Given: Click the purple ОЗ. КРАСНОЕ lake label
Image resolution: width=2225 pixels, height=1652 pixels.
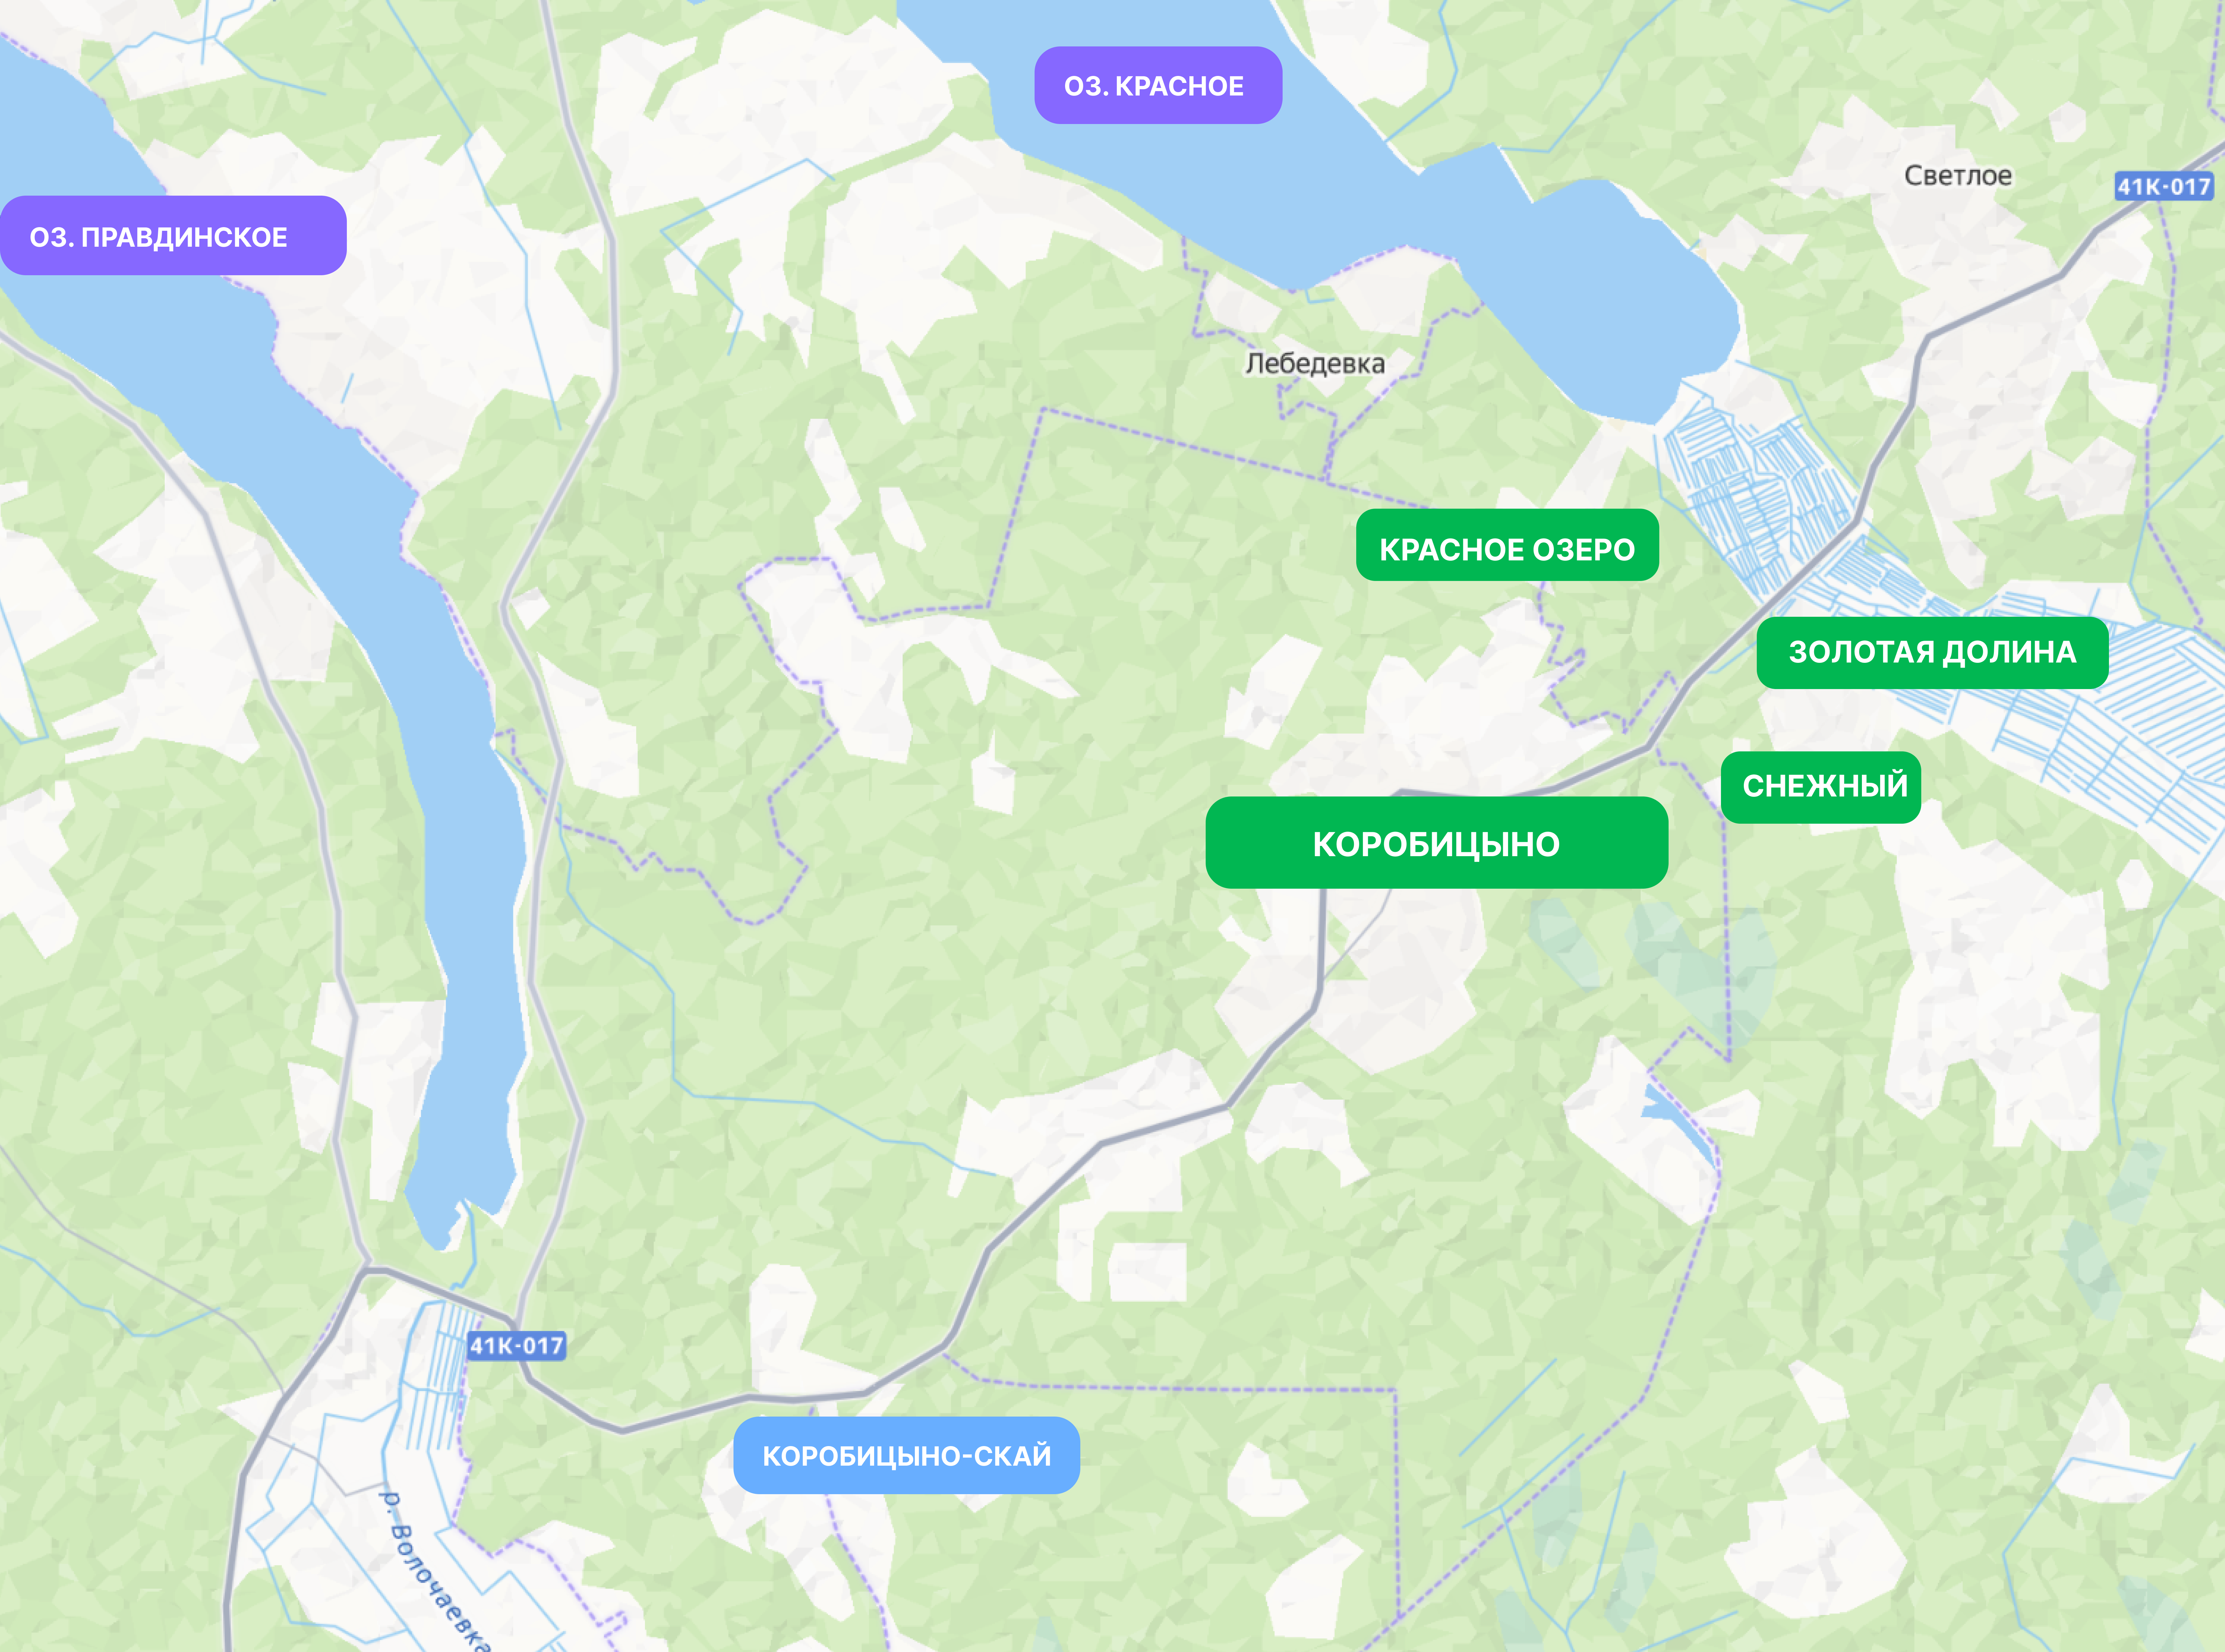Looking at the screenshot, I should point(1158,86).
